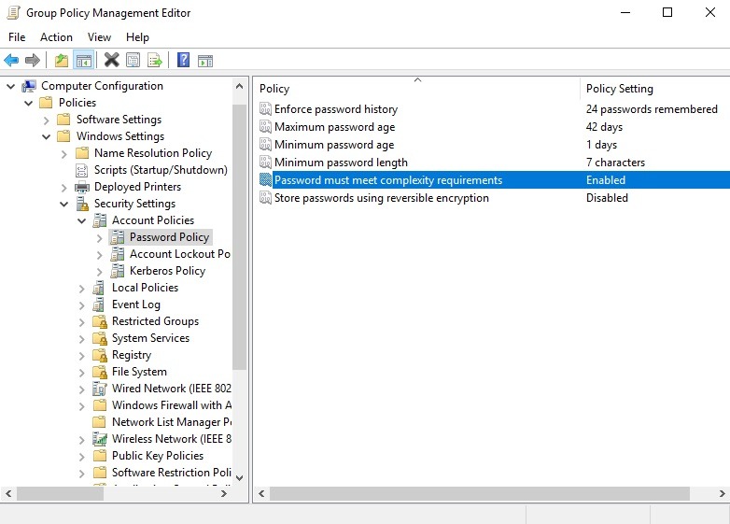Expand the Account Lockout Policy node
Image resolution: width=730 pixels, height=524 pixels.
click(100, 254)
